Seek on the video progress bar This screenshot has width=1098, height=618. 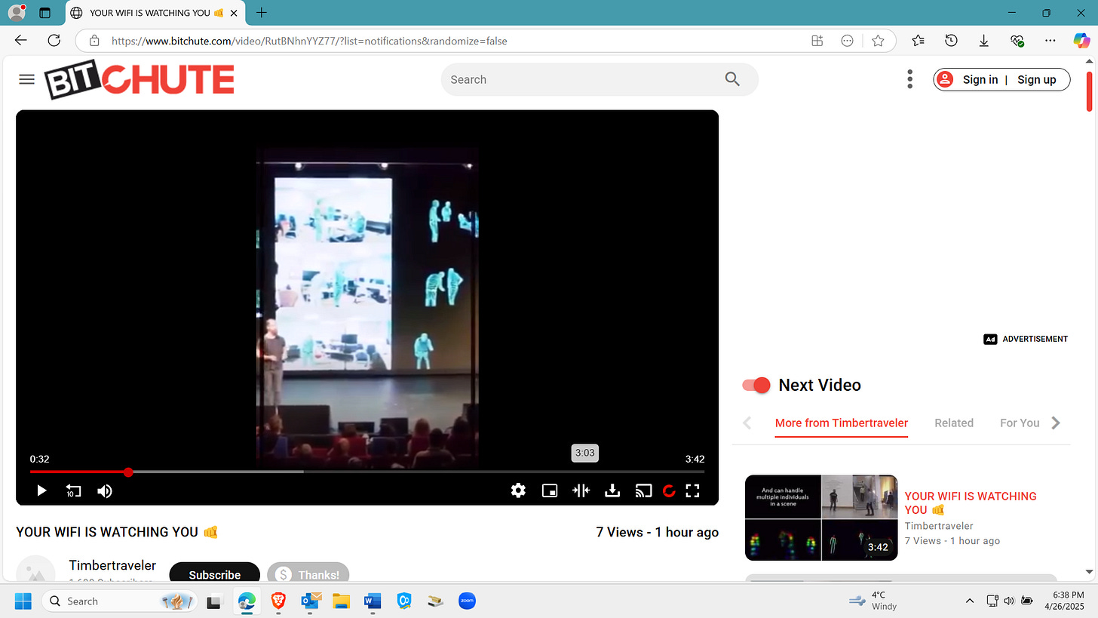(x=367, y=472)
